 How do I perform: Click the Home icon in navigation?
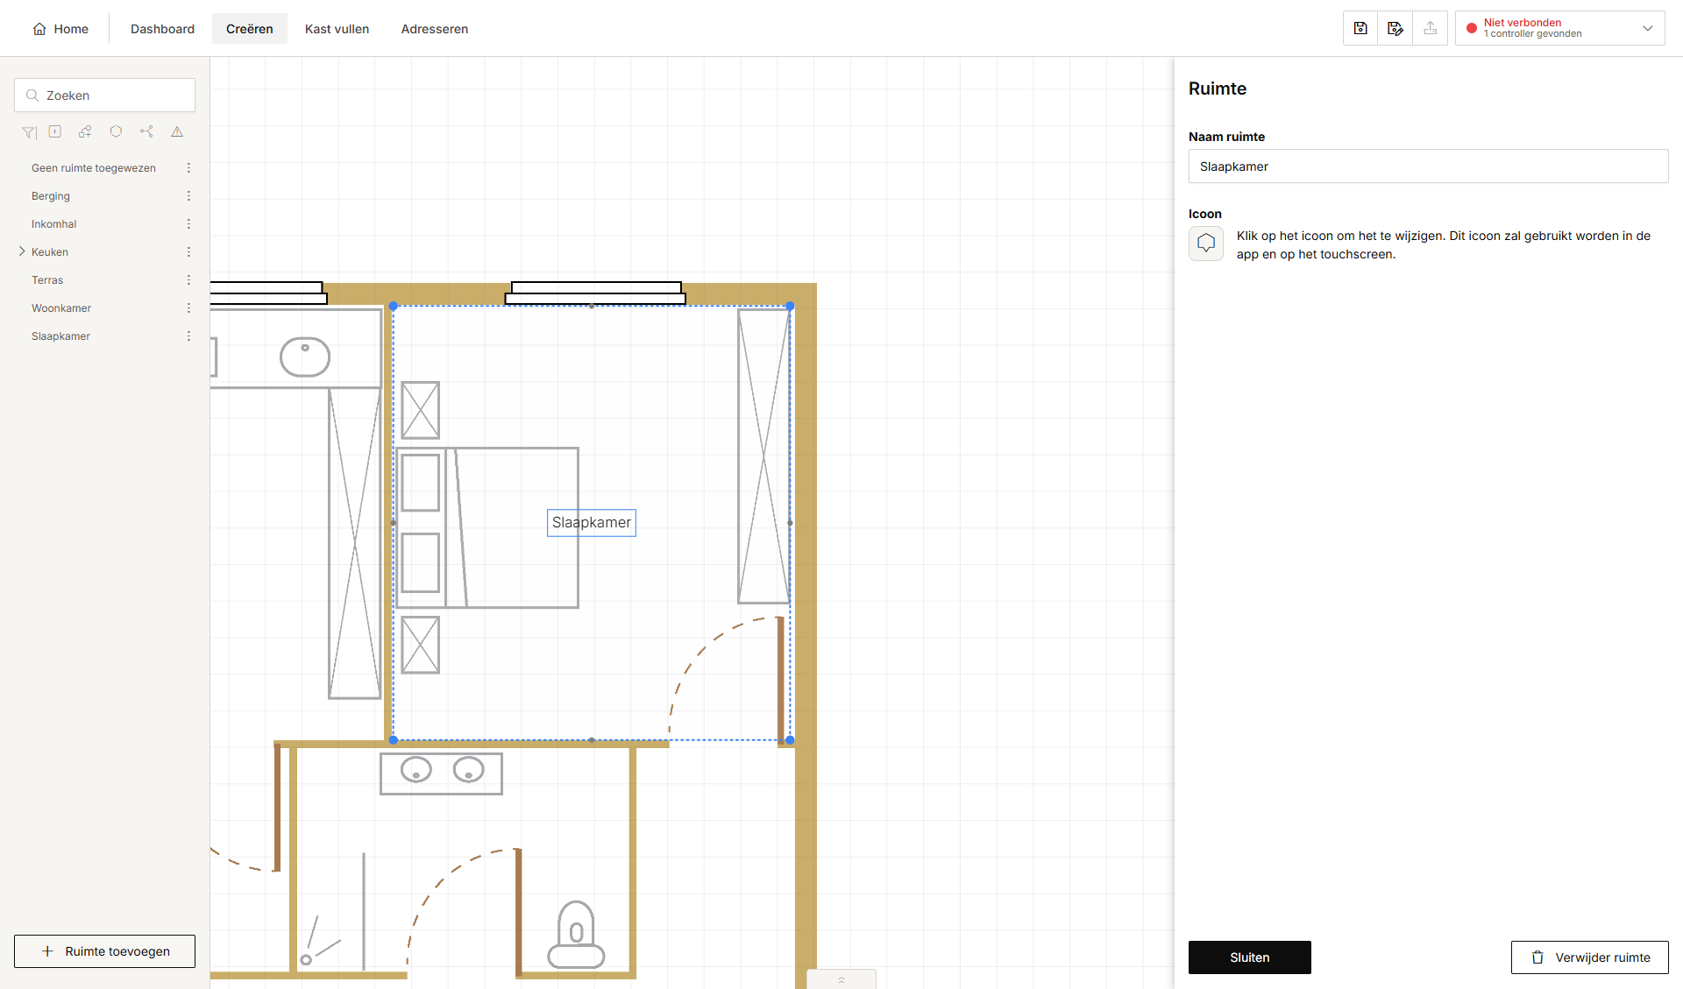(39, 29)
